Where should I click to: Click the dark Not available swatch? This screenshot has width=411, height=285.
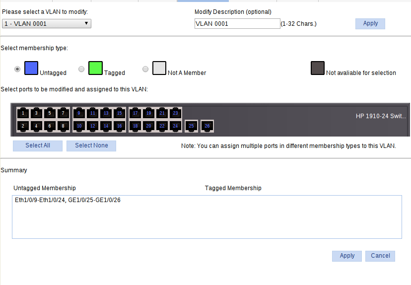pos(318,68)
